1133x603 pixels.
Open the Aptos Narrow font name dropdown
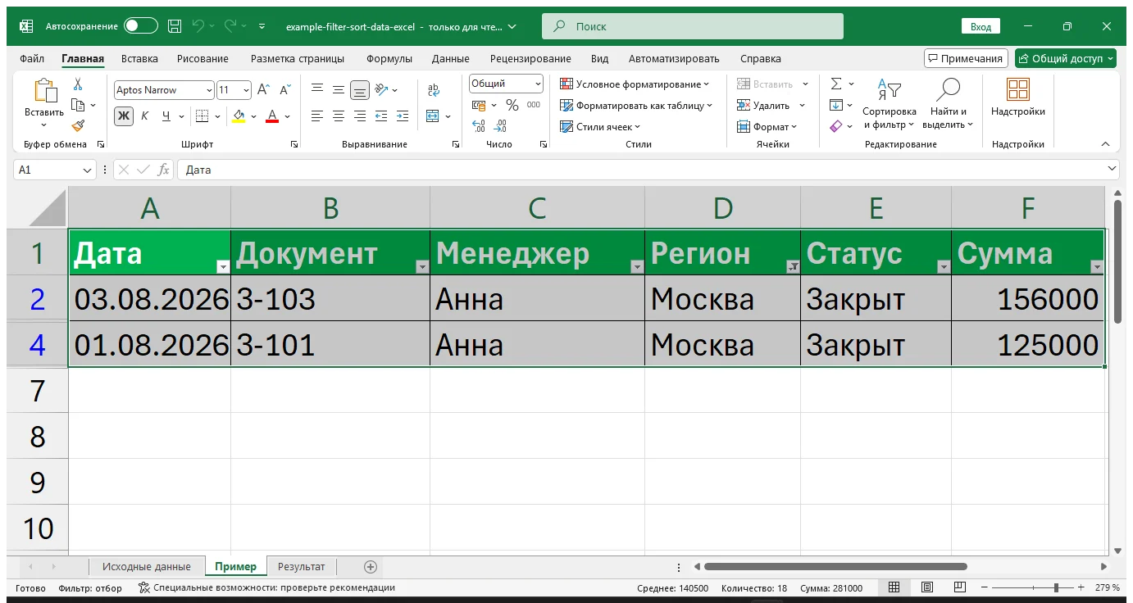point(209,90)
